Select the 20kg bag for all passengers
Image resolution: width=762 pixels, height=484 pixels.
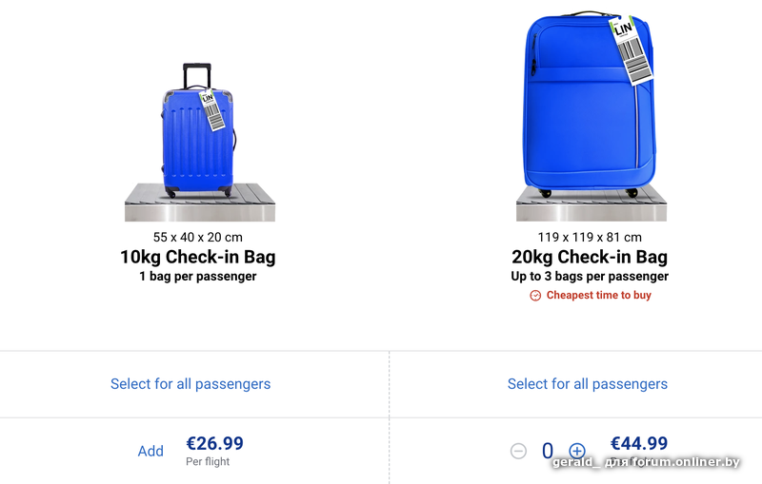(x=588, y=384)
